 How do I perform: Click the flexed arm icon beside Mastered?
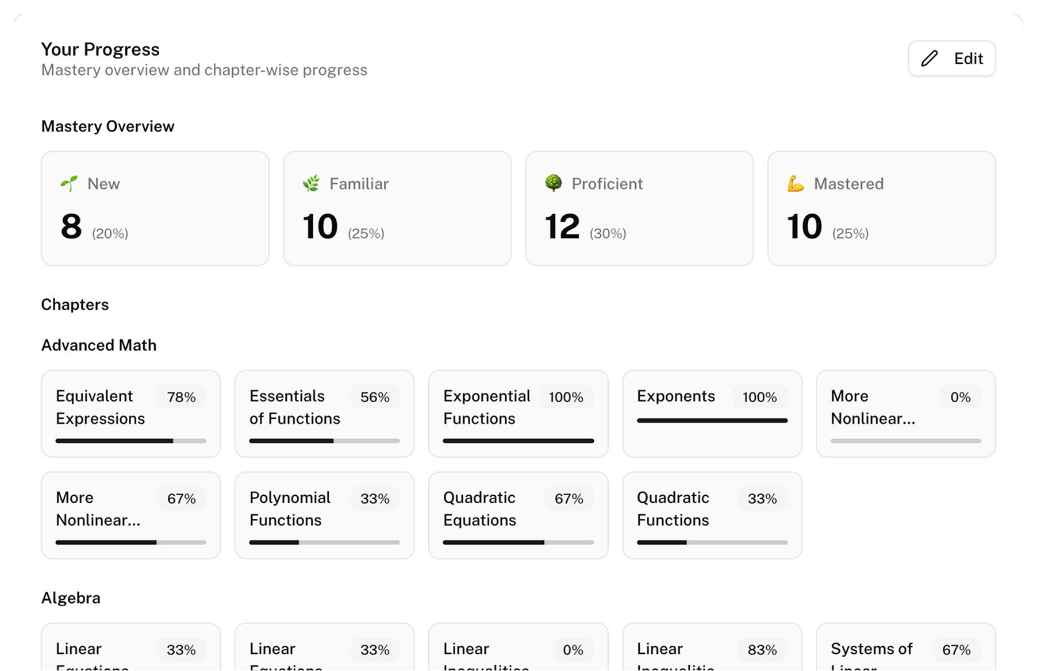pos(796,183)
